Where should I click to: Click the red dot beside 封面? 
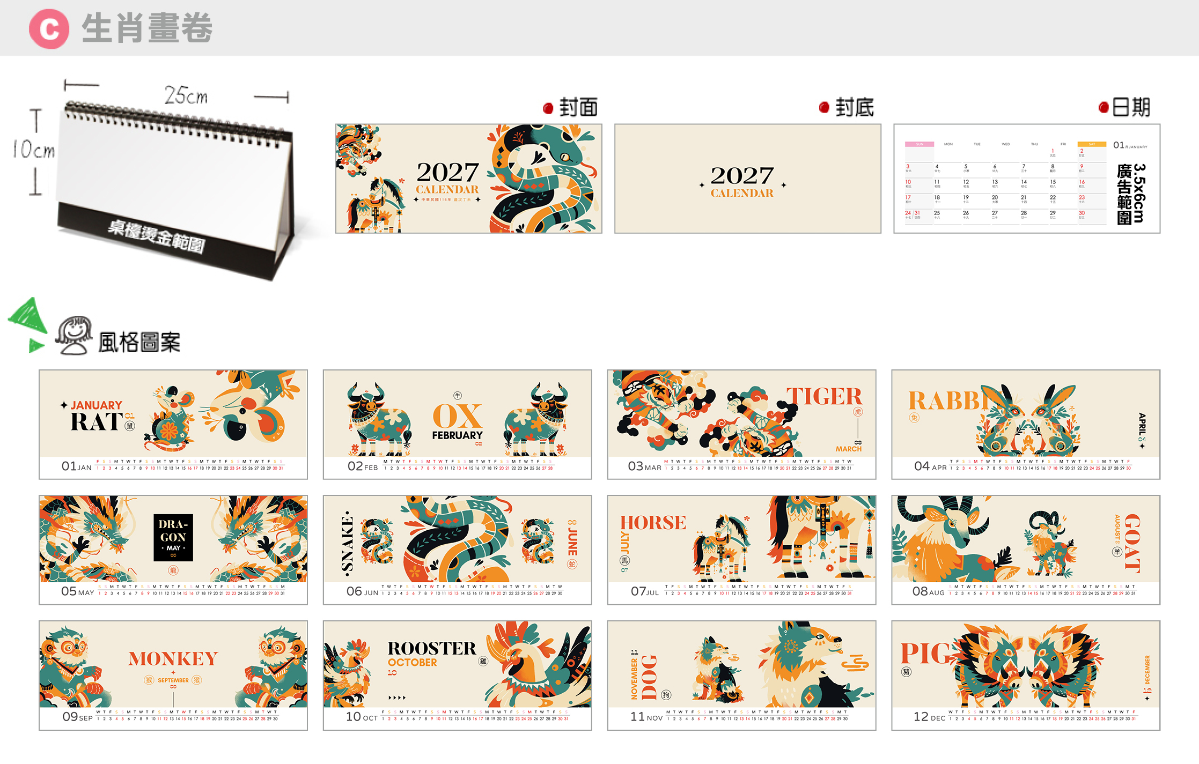pyautogui.click(x=548, y=108)
